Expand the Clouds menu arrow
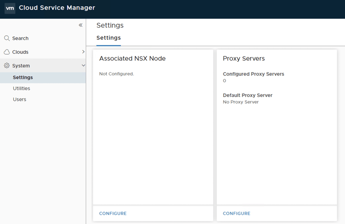The image size is (345, 224). point(83,52)
